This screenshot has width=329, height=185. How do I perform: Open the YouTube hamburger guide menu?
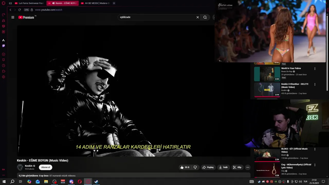pyautogui.click(x=13, y=17)
